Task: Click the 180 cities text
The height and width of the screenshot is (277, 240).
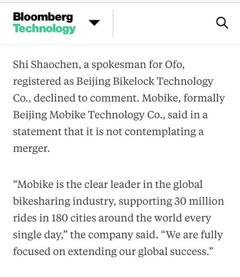Action: [74, 218]
